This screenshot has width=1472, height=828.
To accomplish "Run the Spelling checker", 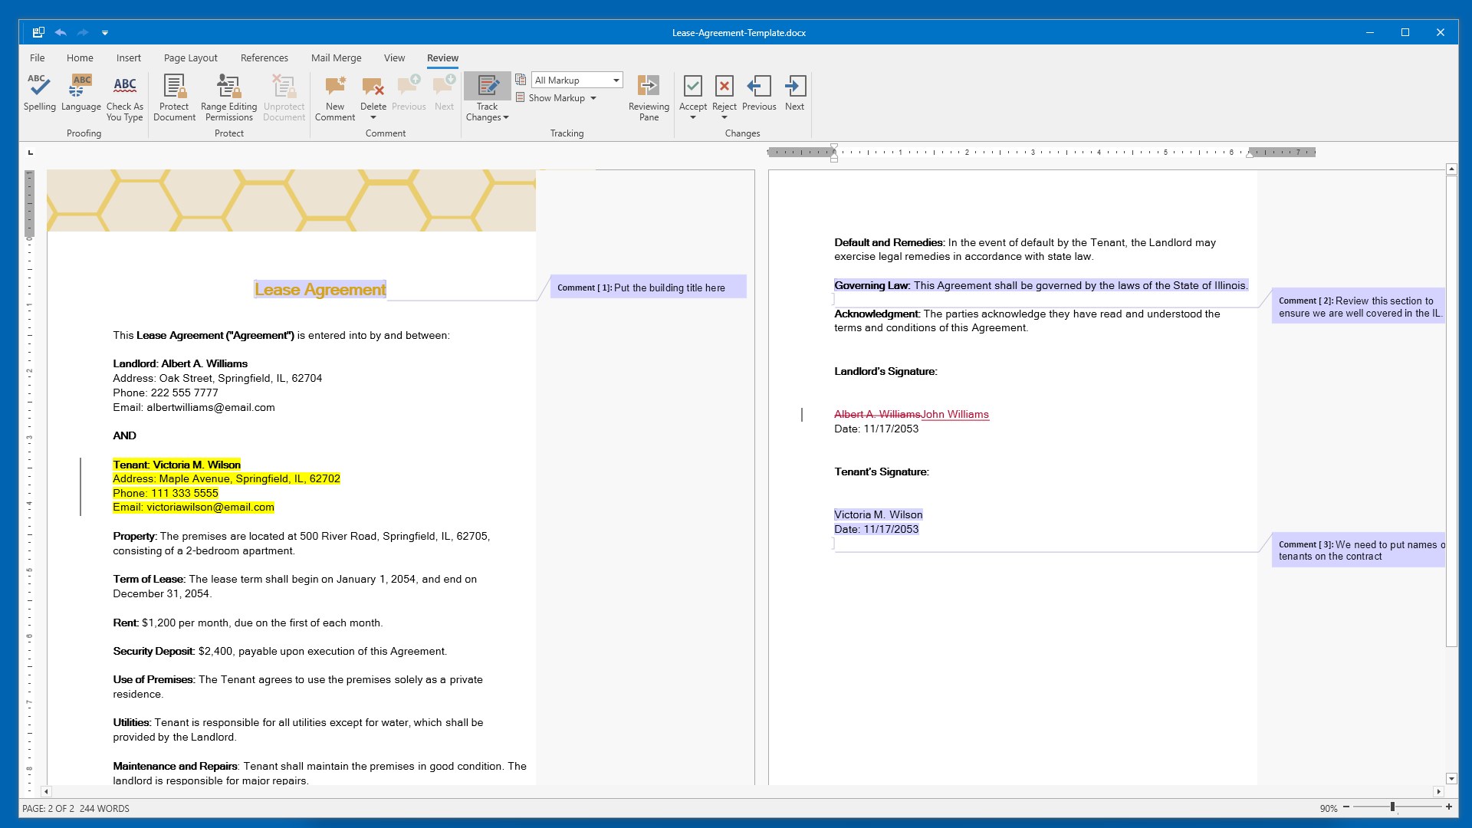I will [x=39, y=95].
